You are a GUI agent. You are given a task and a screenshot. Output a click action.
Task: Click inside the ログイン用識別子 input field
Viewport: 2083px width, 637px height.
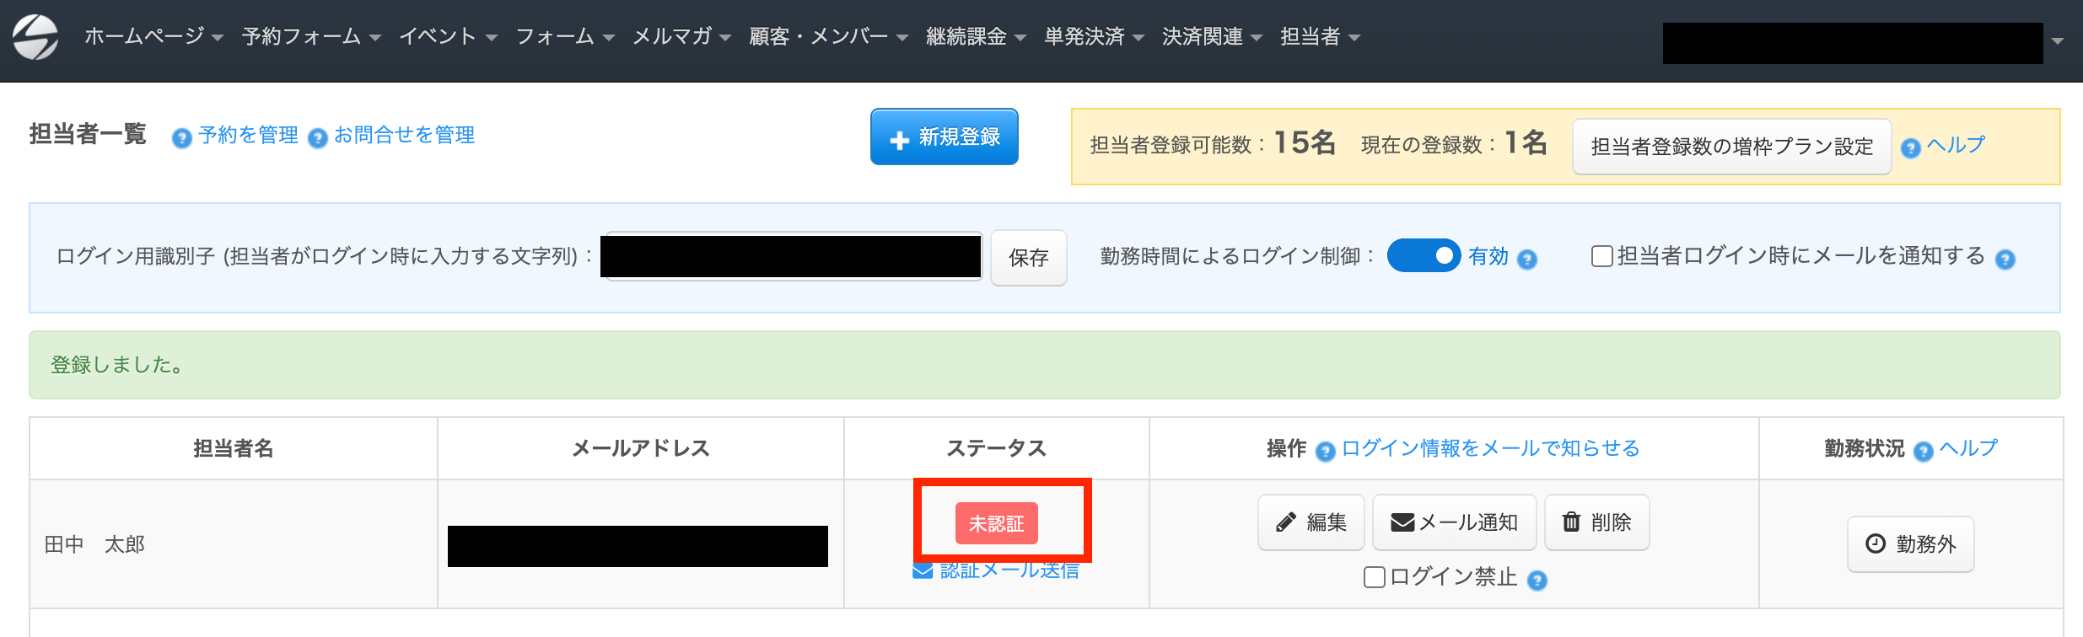click(x=791, y=256)
